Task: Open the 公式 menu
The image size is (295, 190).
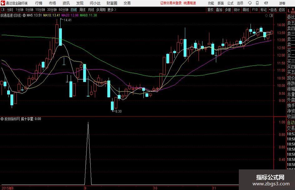Action: [x=230, y=3]
